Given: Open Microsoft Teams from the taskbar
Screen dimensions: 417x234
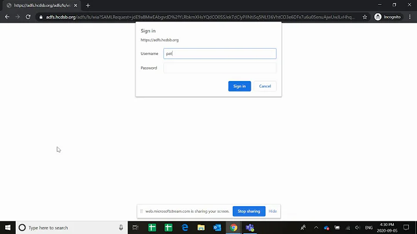Looking at the screenshot, I should click(x=250, y=228).
